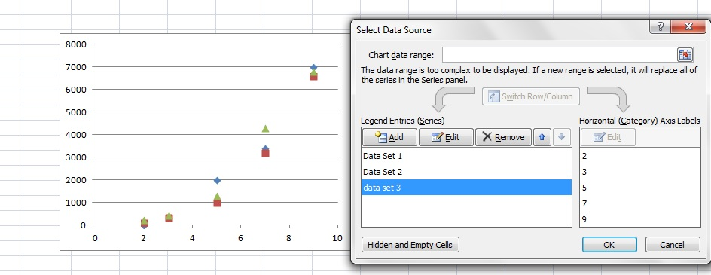This screenshot has height=275, width=711.
Task: Select axis label 9 in the category list
Action: (639, 219)
